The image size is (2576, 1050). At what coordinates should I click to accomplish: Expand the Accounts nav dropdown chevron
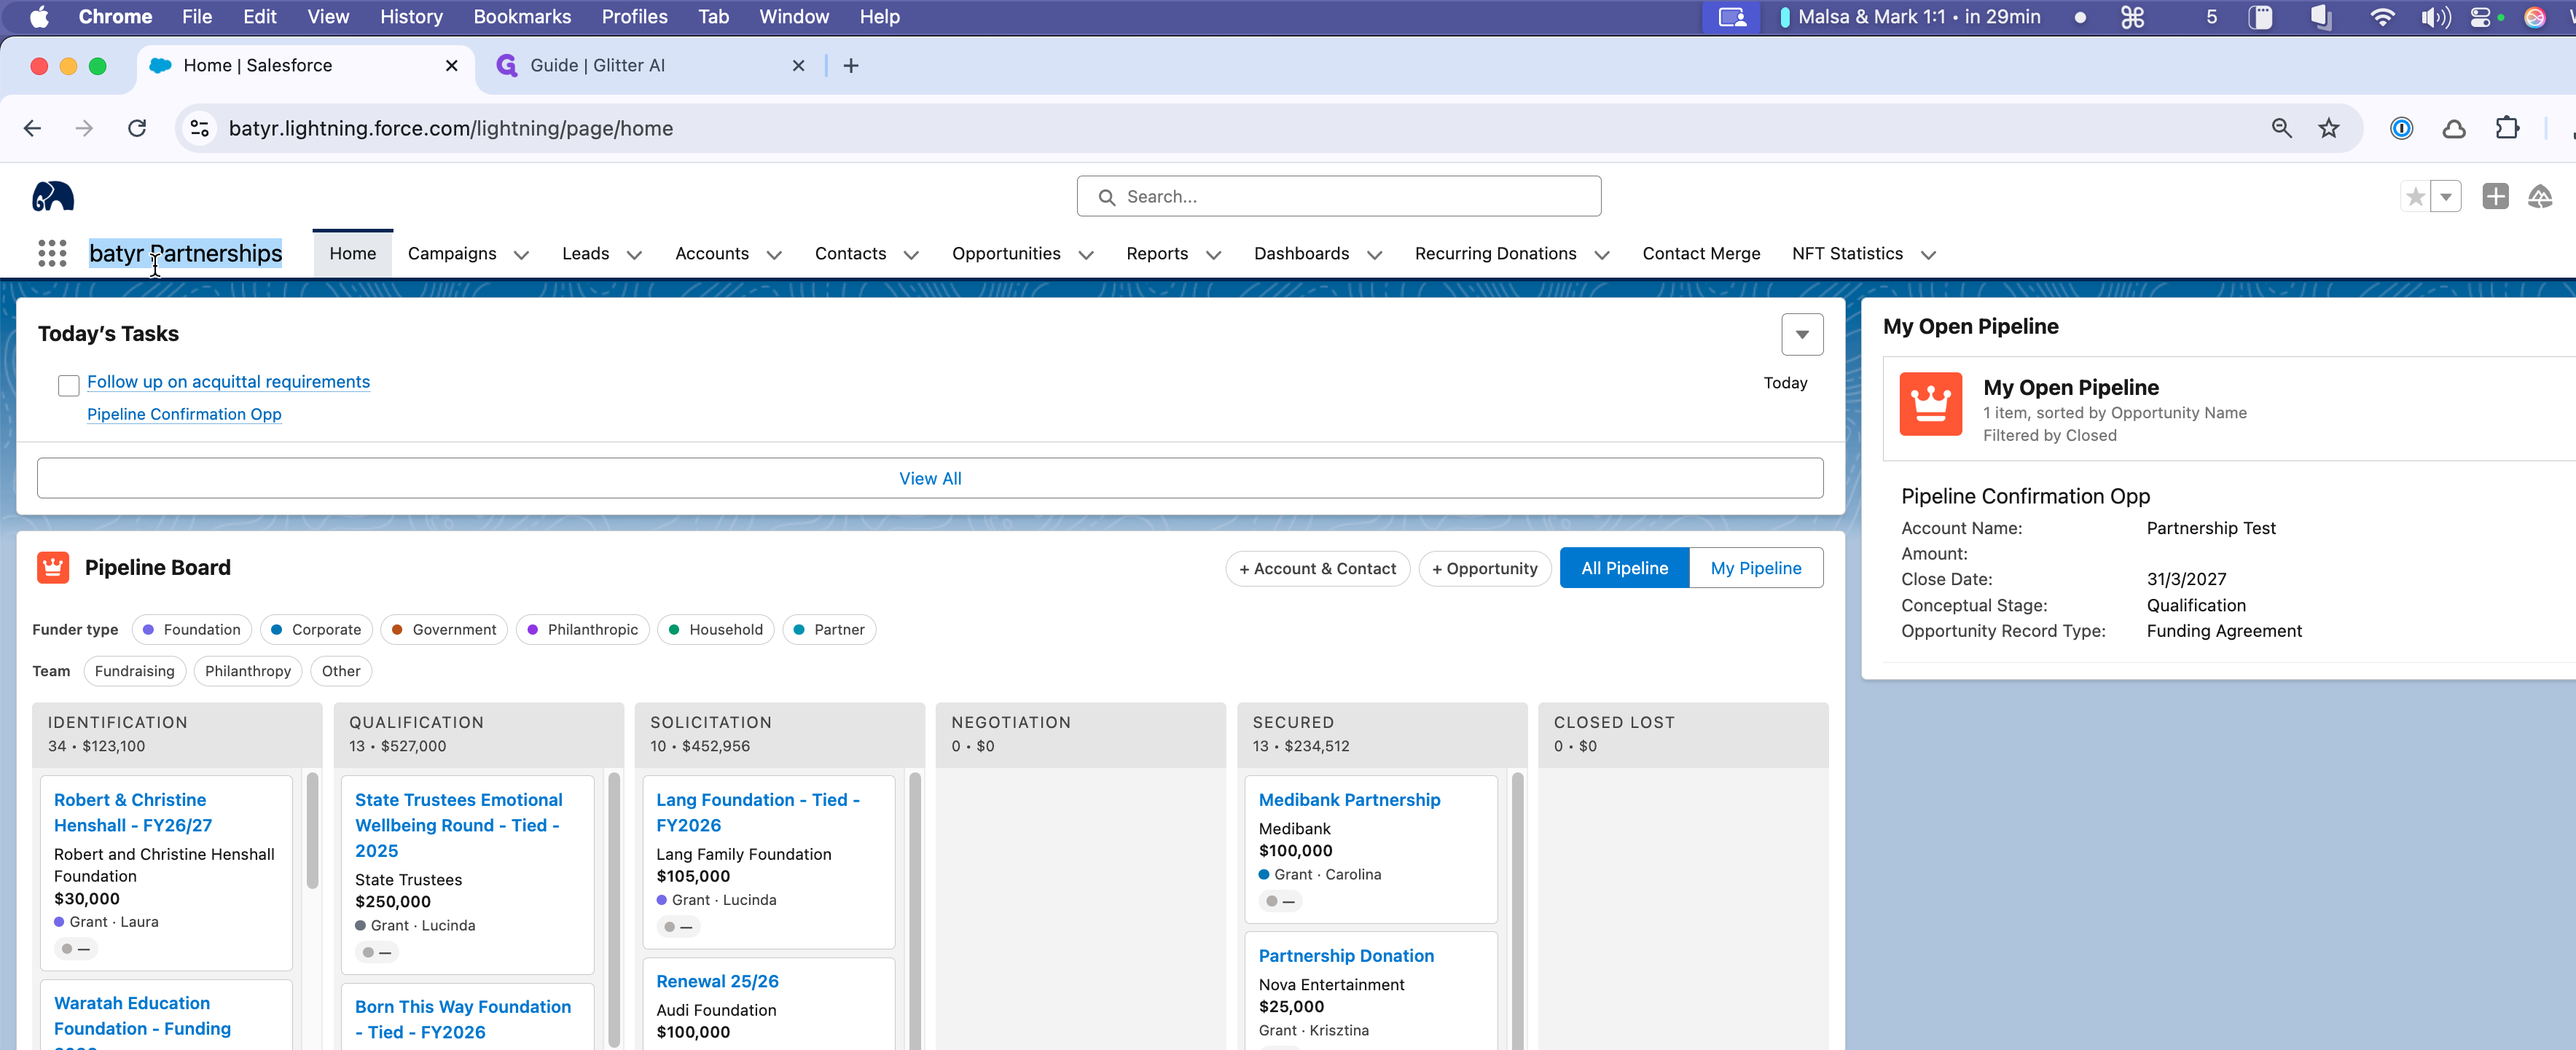point(774,255)
